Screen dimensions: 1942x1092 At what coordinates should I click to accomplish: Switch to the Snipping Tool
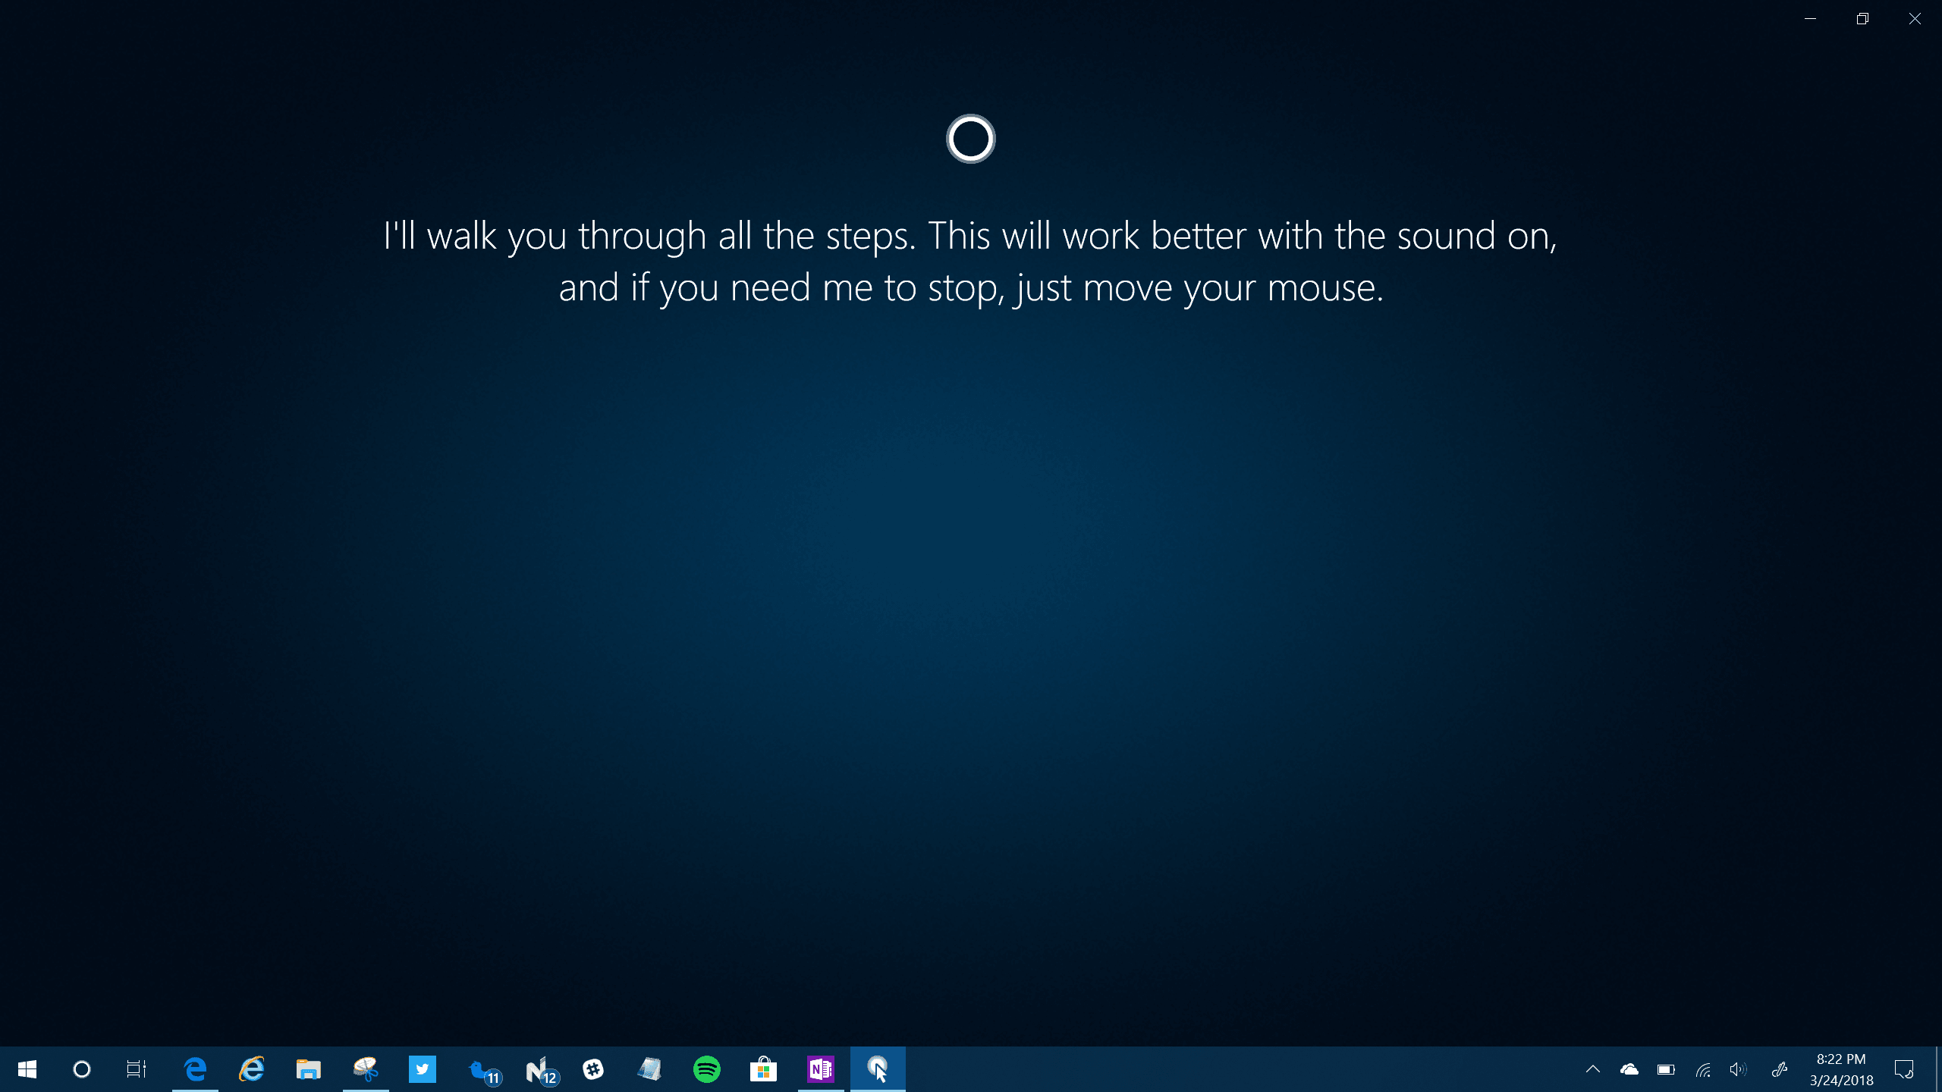pyautogui.click(x=366, y=1069)
